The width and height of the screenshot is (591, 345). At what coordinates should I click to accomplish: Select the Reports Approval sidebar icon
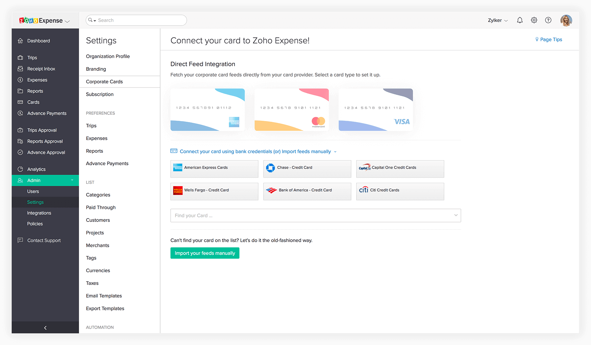pyautogui.click(x=21, y=141)
